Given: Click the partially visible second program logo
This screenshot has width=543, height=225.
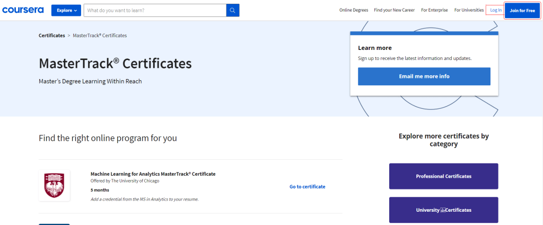Looking at the screenshot, I should tap(55, 224).
